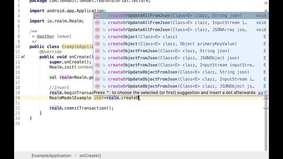Click public access icon on createOrUpdateObjectFromJson JSONObject row
The image size is (283, 159).
click(104, 87)
